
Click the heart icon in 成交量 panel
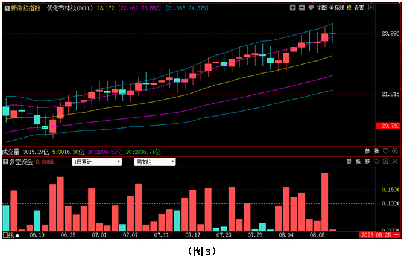tap(386, 151)
